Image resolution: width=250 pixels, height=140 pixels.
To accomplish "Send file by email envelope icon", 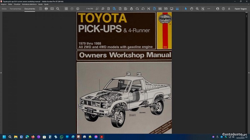I will (52, 9).
